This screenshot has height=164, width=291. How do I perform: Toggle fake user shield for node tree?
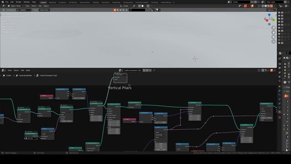(144, 70)
